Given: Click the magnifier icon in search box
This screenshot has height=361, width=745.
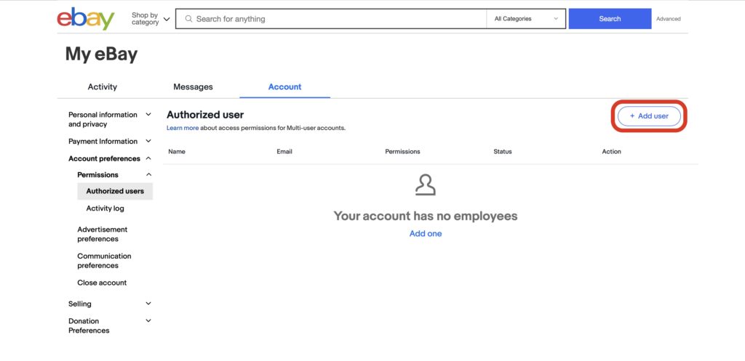Looking at the screenshot, I should tap(188, 19).
